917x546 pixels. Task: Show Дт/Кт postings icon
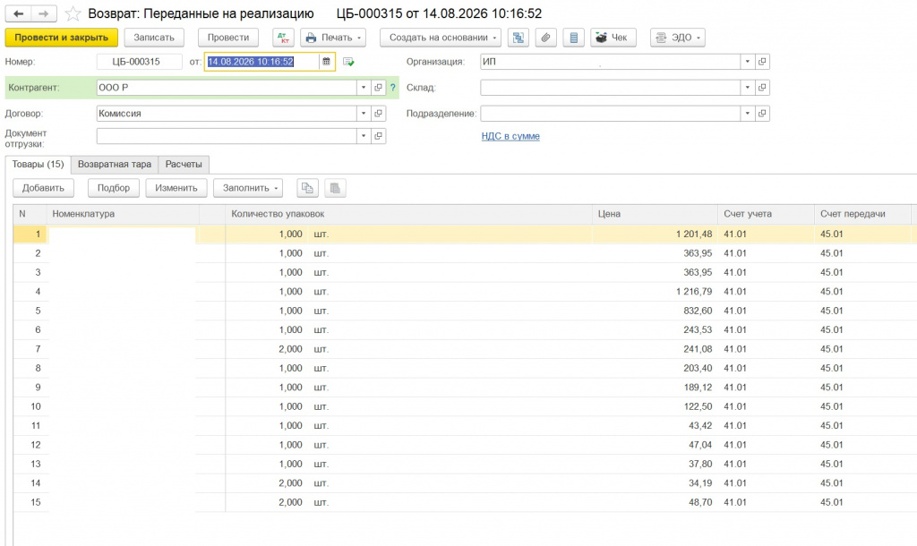click(x=283, y=38)
